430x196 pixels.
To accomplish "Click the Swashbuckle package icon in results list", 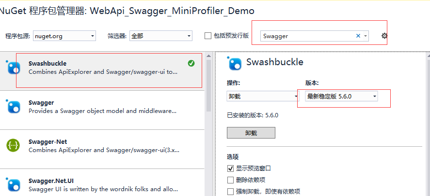I will 13,67.
